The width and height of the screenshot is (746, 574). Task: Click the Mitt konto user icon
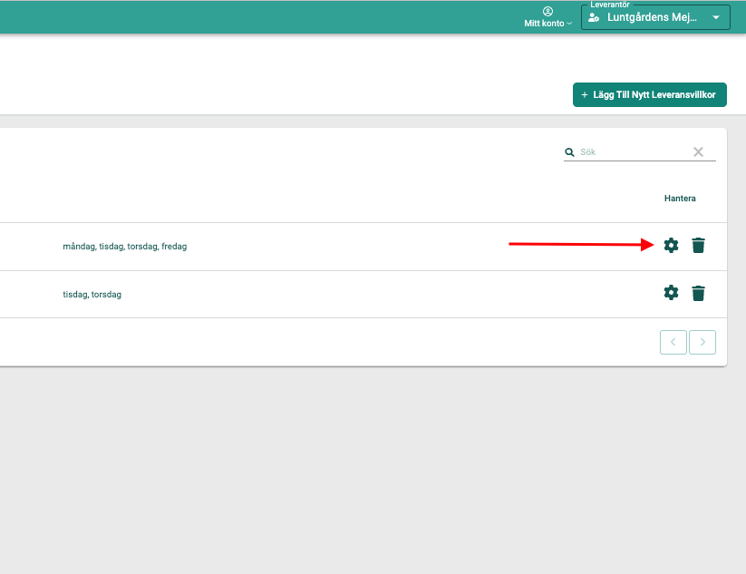[x=548, y=12]
